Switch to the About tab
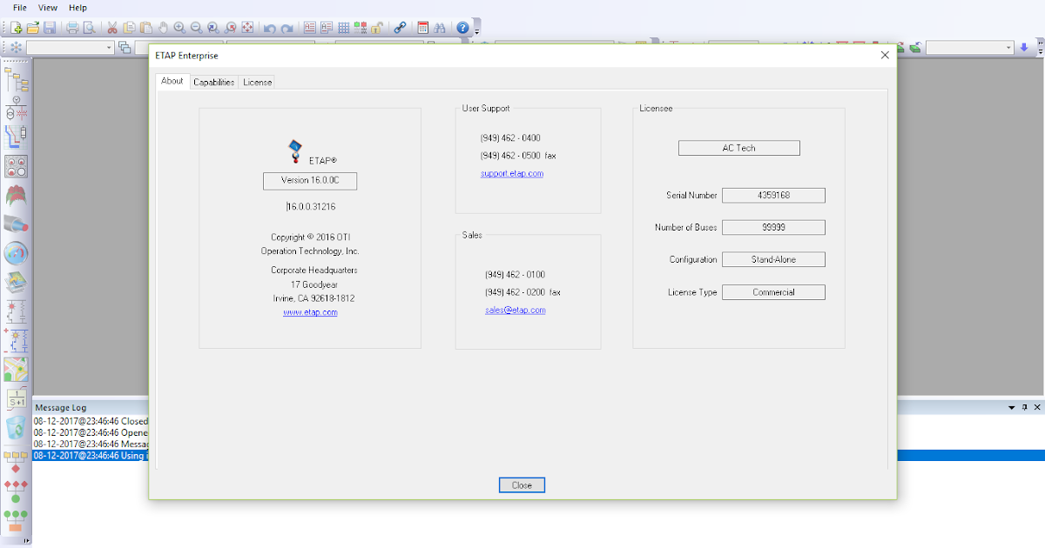 [172, 81]
